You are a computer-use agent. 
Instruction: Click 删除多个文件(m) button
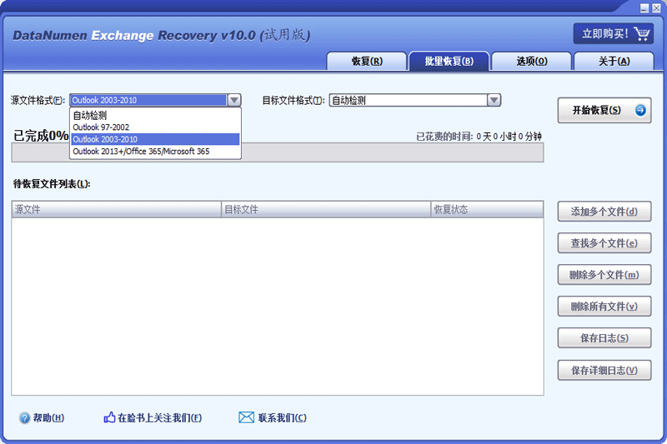604,275
